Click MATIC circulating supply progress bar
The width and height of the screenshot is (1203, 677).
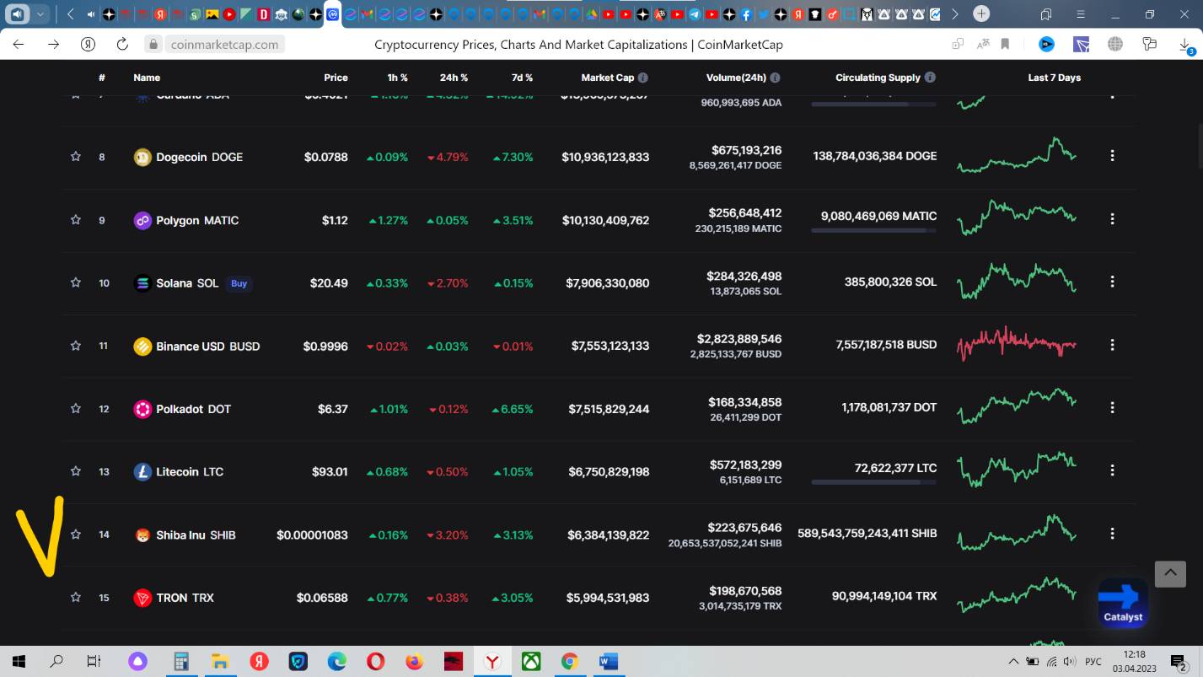click(x=873, y=230)
